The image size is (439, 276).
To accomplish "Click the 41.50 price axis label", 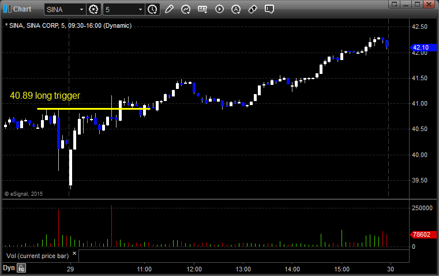I will 420,78.
